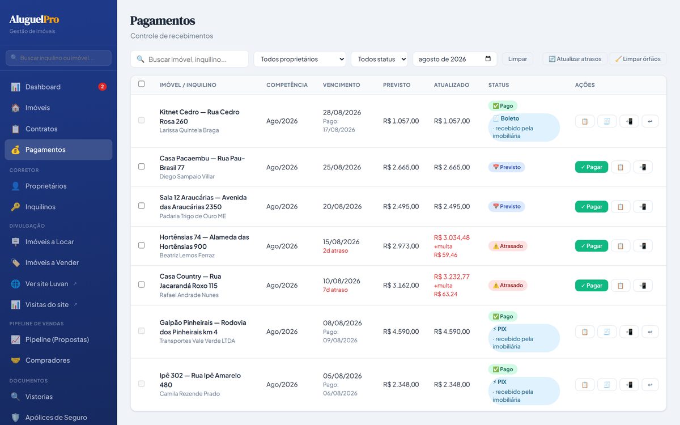
Task: Click clipboard icon in Kitnet Cedro row
Action: pos(585,121)
